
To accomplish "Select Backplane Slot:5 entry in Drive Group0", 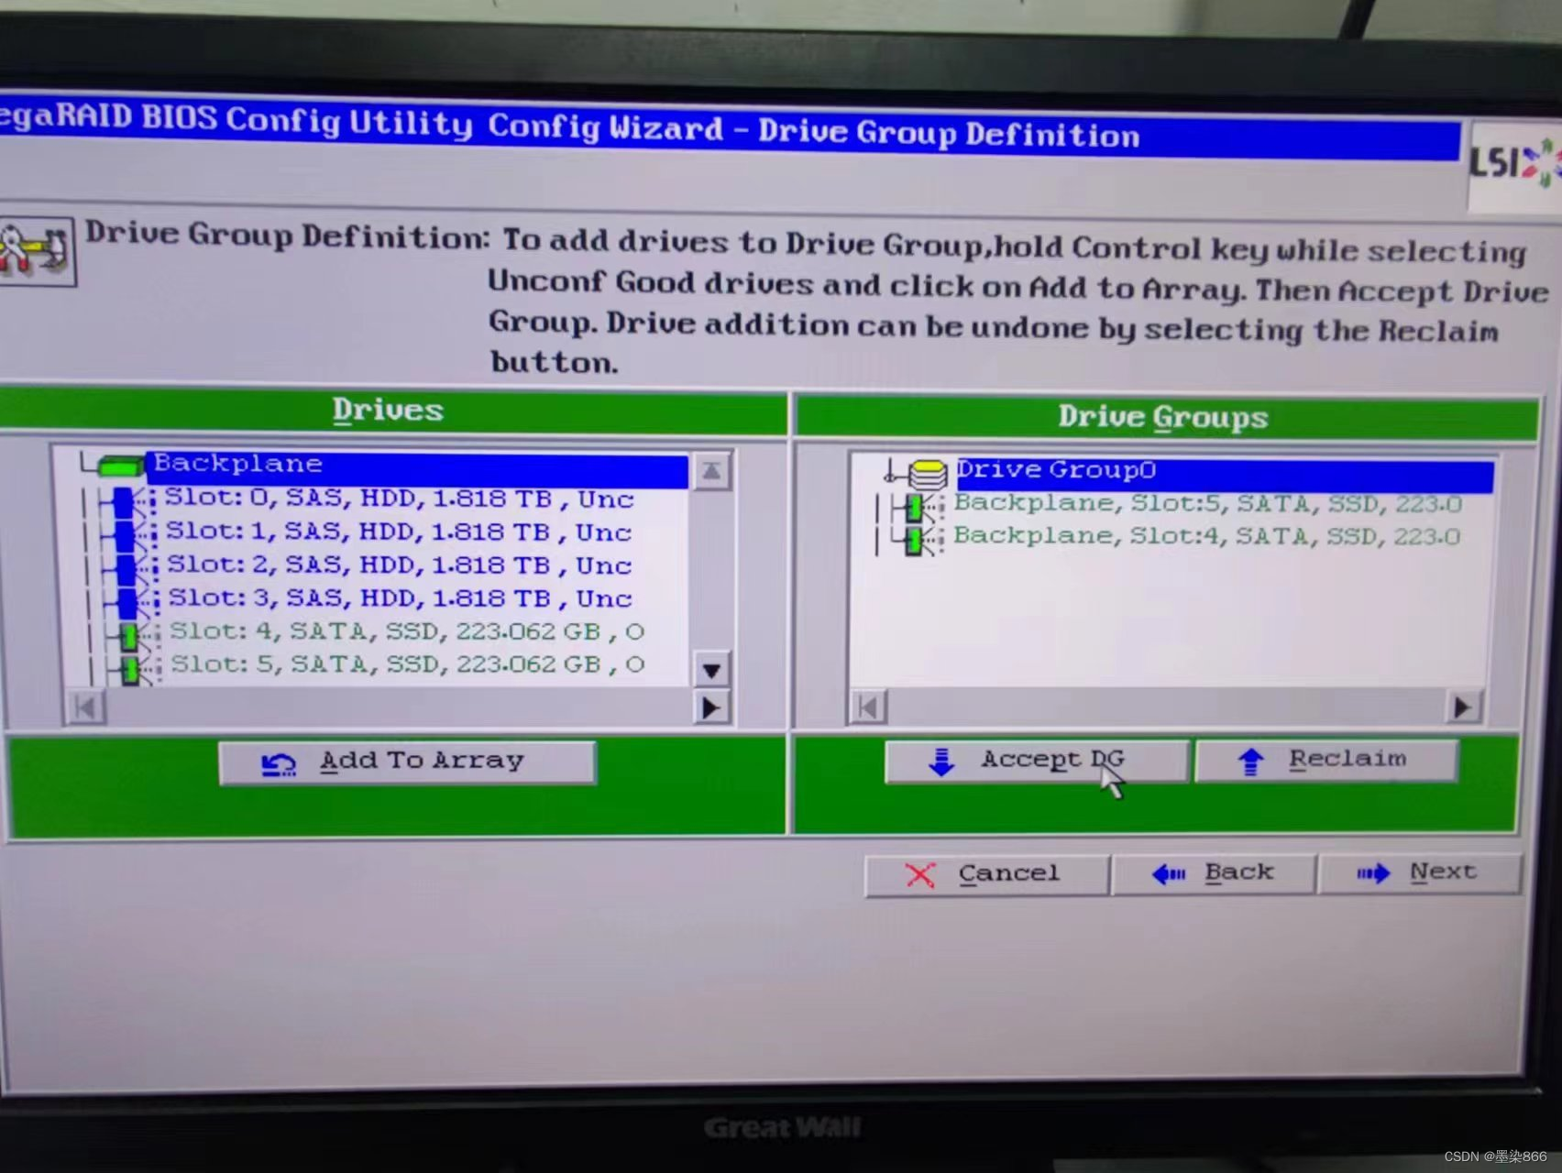I will click(1208, 504).
